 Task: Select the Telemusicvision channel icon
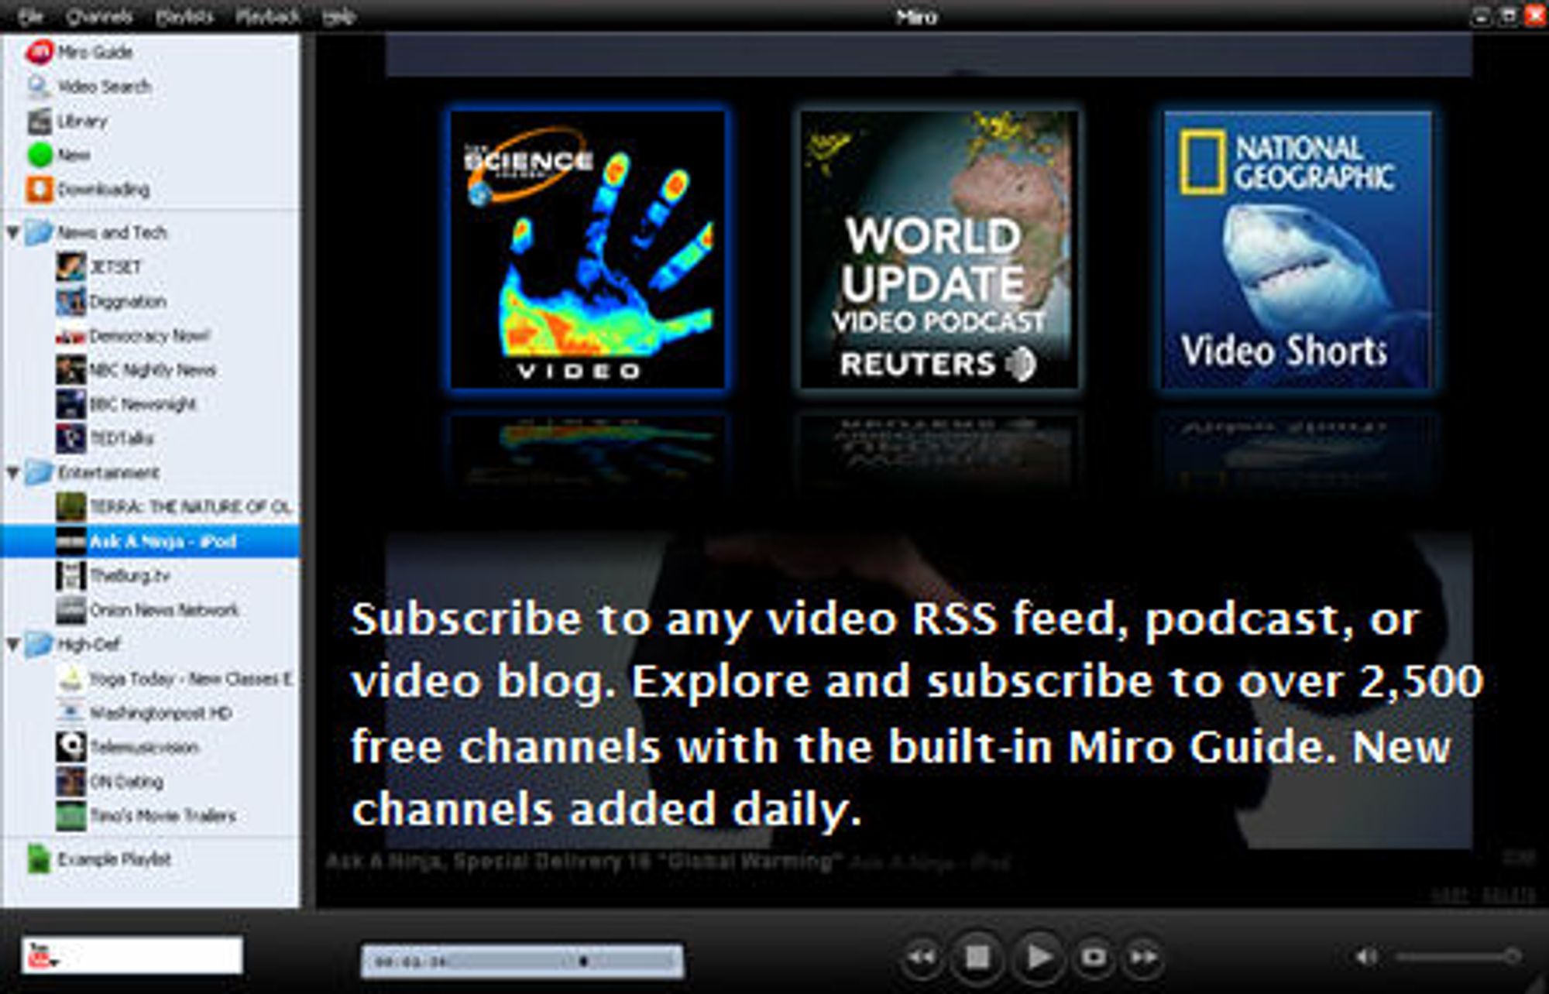70,747
